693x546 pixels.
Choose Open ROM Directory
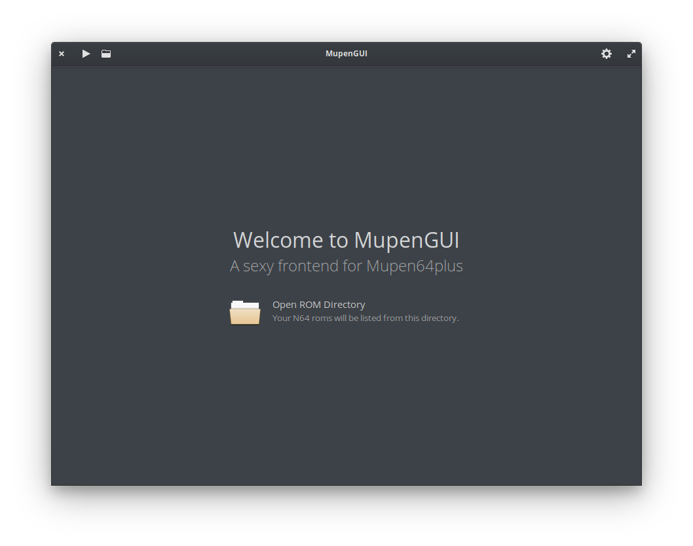pos(318,305)
